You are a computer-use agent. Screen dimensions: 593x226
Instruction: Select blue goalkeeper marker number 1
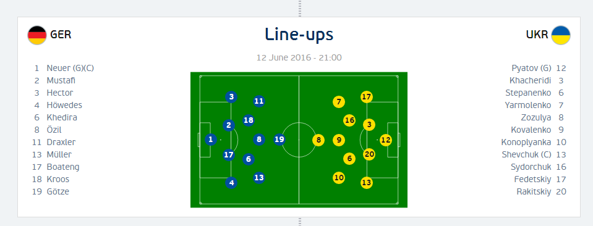(211, 140)
